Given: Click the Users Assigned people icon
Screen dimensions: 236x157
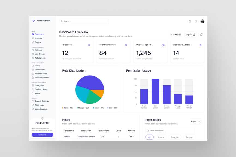Looking at the screenshot, I should coord(163,45).
